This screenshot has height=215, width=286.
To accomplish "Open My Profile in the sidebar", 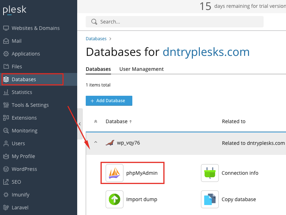I will point(23,156).
